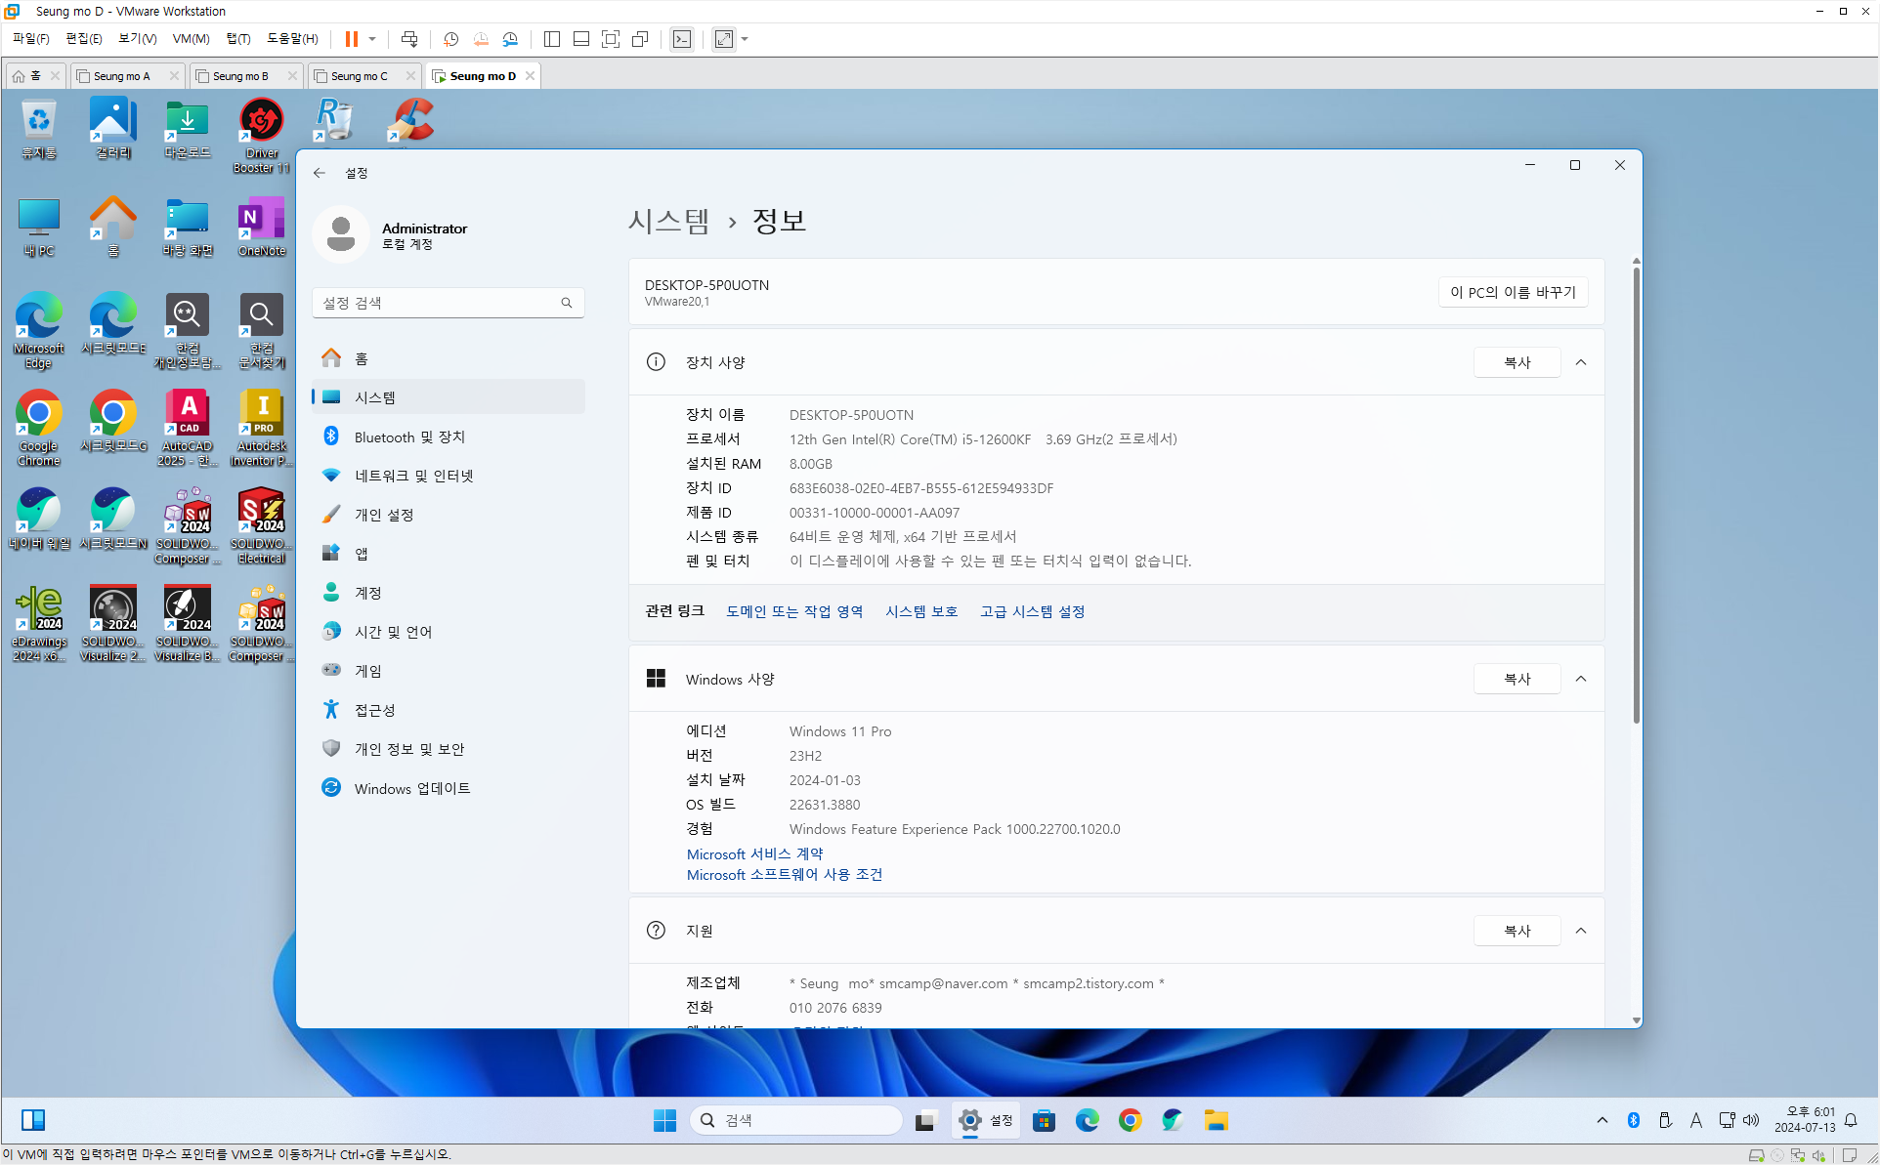This screenshot has height=1165, width=1880.
Task: Collapse the Windows 사양 section
Action: click(1580, 679)
